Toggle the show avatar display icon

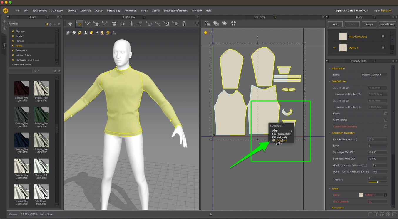86,33
